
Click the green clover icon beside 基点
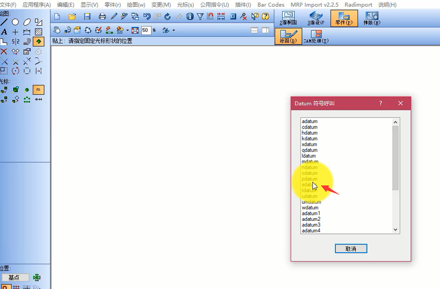(37, 277)
